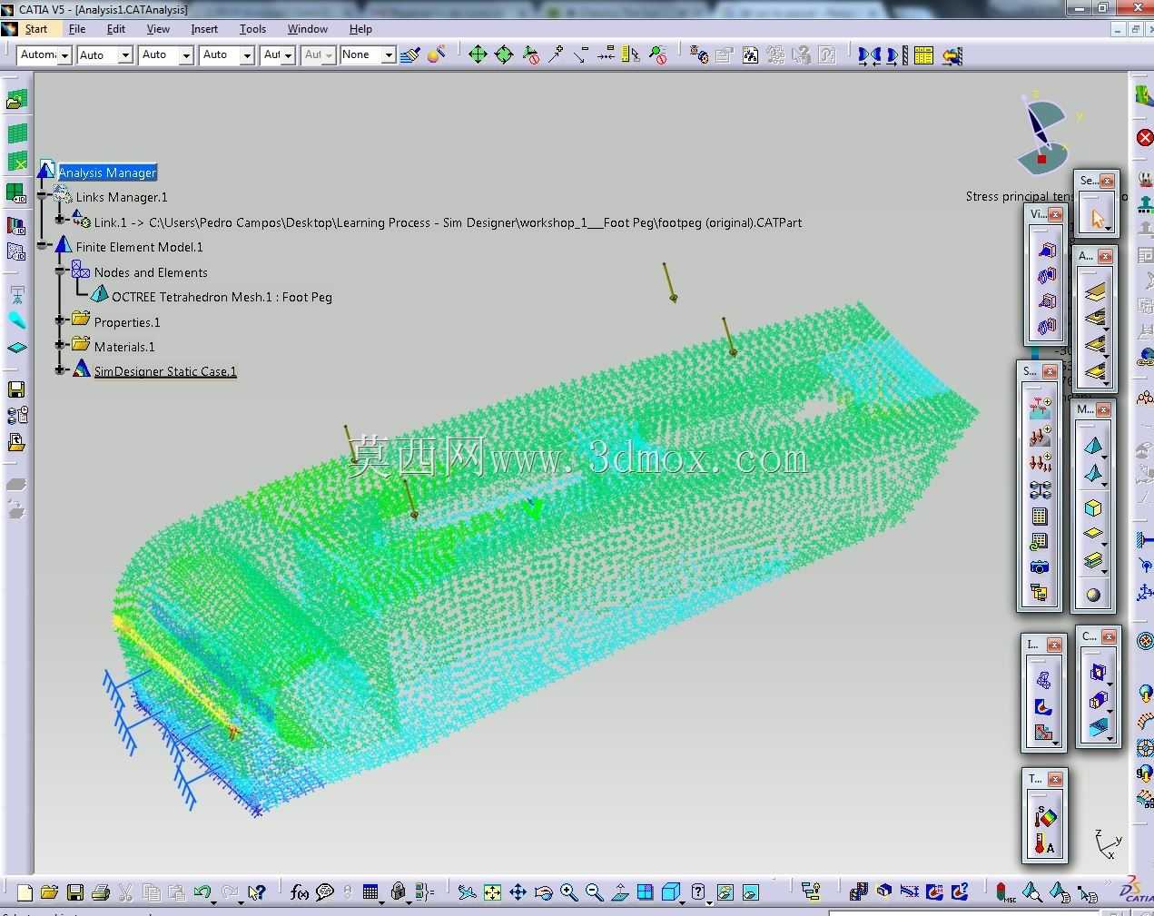
Task: Open the Automatic style dropdown
Action: [44, 55]
